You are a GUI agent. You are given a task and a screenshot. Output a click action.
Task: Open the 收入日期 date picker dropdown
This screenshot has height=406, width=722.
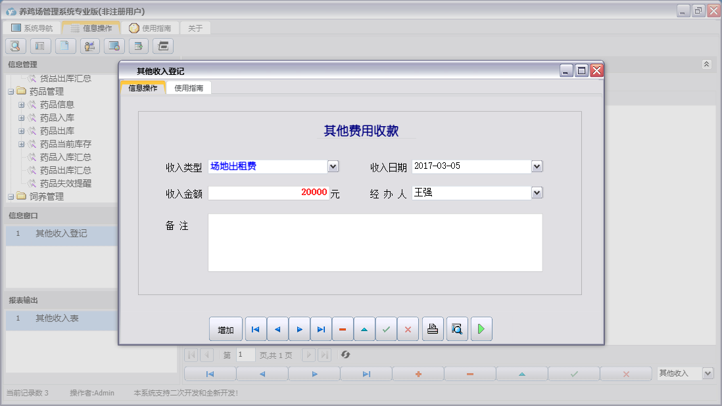[x=537, y=166]
